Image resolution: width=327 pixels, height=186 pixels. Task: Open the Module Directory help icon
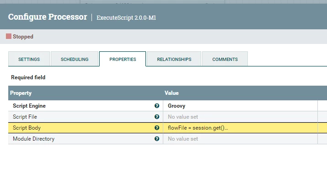coord(157,139)
